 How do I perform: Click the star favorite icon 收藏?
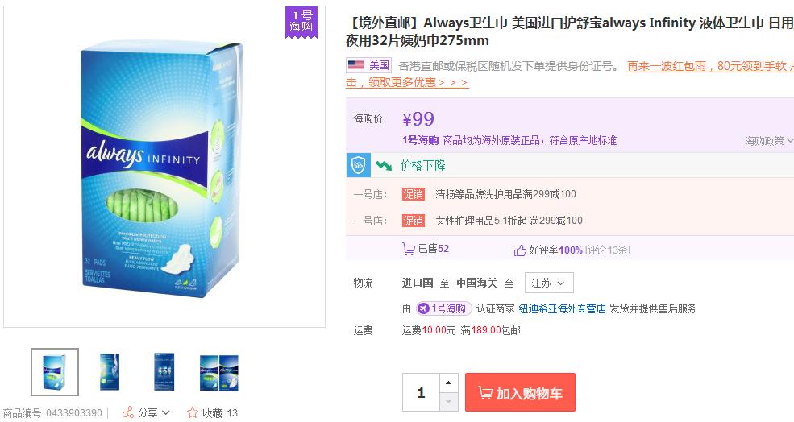pyautogui.click(x=193, y=412)
